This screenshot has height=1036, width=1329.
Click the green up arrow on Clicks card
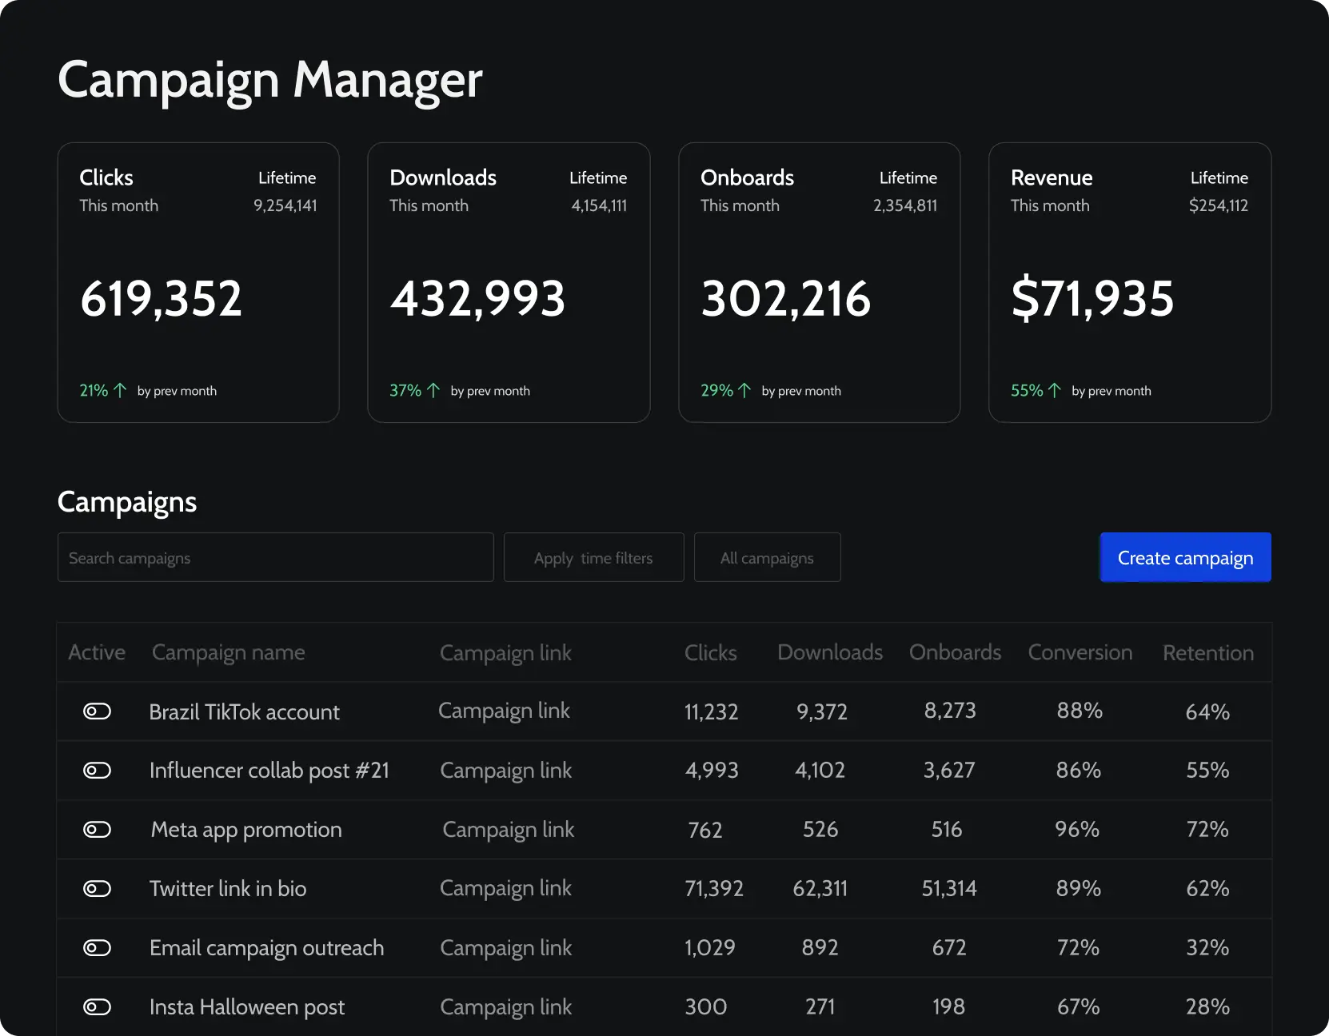point(120,390)
